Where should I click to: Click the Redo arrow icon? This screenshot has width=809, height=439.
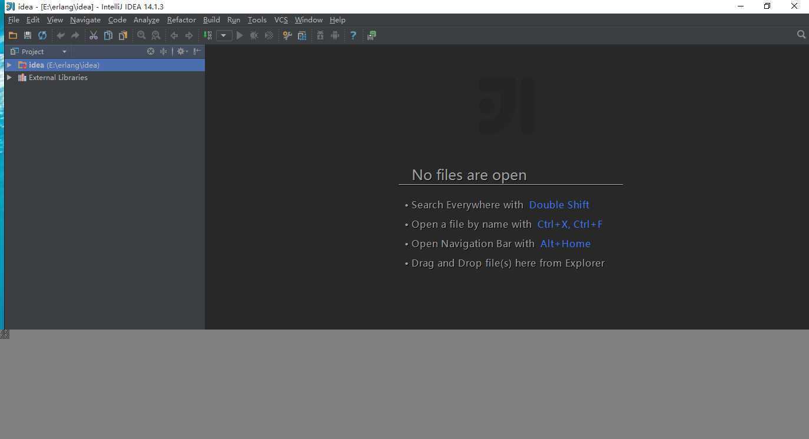[x=75, y=35]
